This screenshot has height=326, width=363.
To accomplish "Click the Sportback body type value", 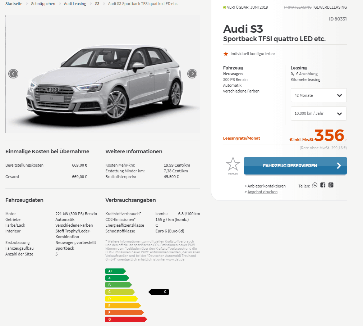I will tap(65, 248).
